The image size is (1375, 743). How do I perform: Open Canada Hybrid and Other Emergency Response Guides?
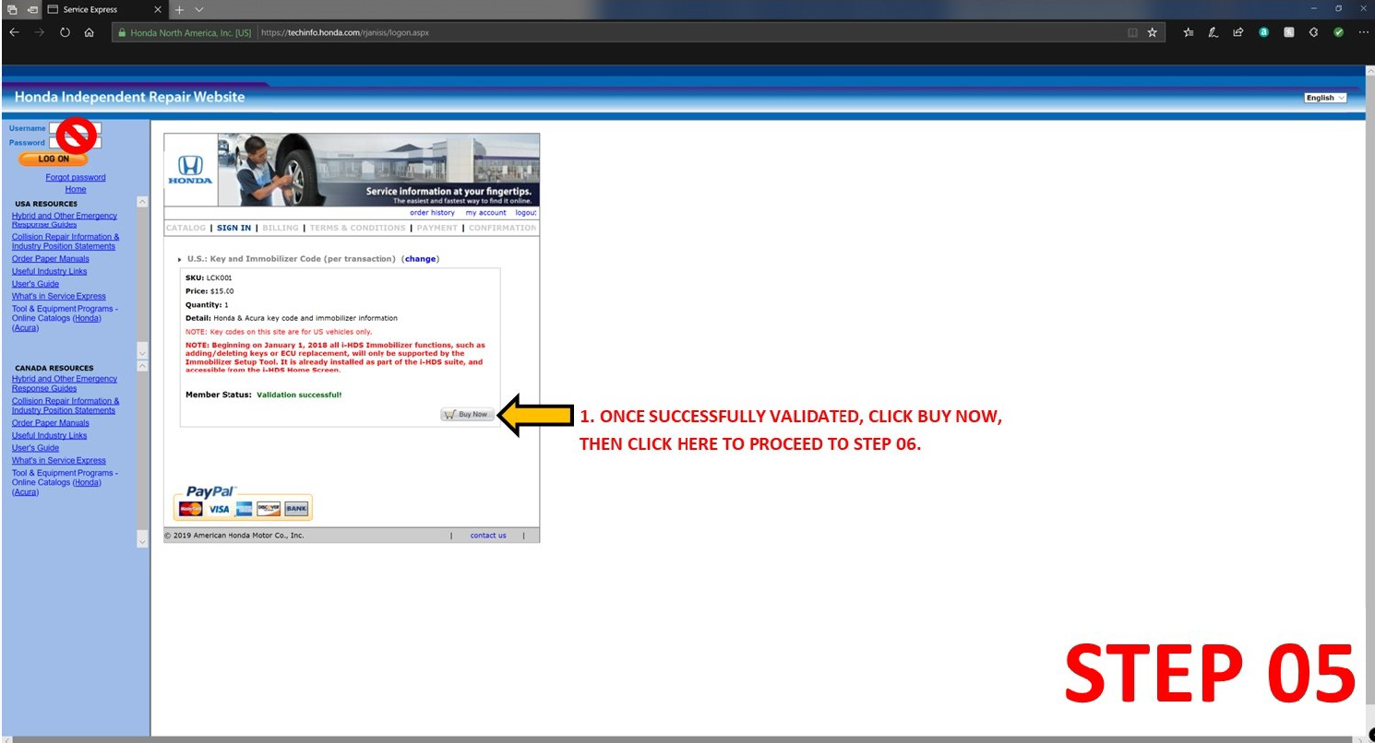pos(65,383)
